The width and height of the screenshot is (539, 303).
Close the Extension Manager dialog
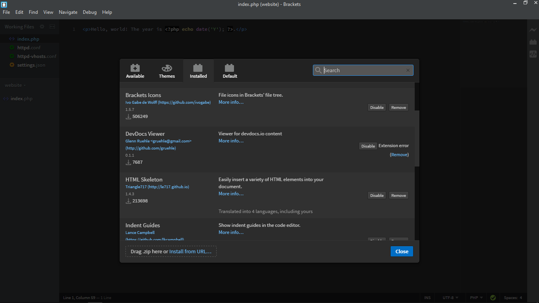[x=402, y=251]
